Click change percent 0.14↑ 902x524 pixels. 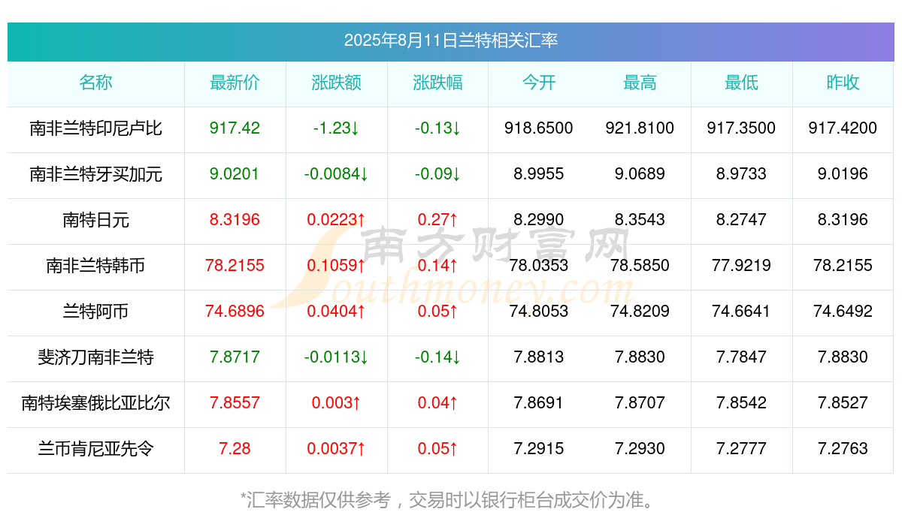(437, 266)
